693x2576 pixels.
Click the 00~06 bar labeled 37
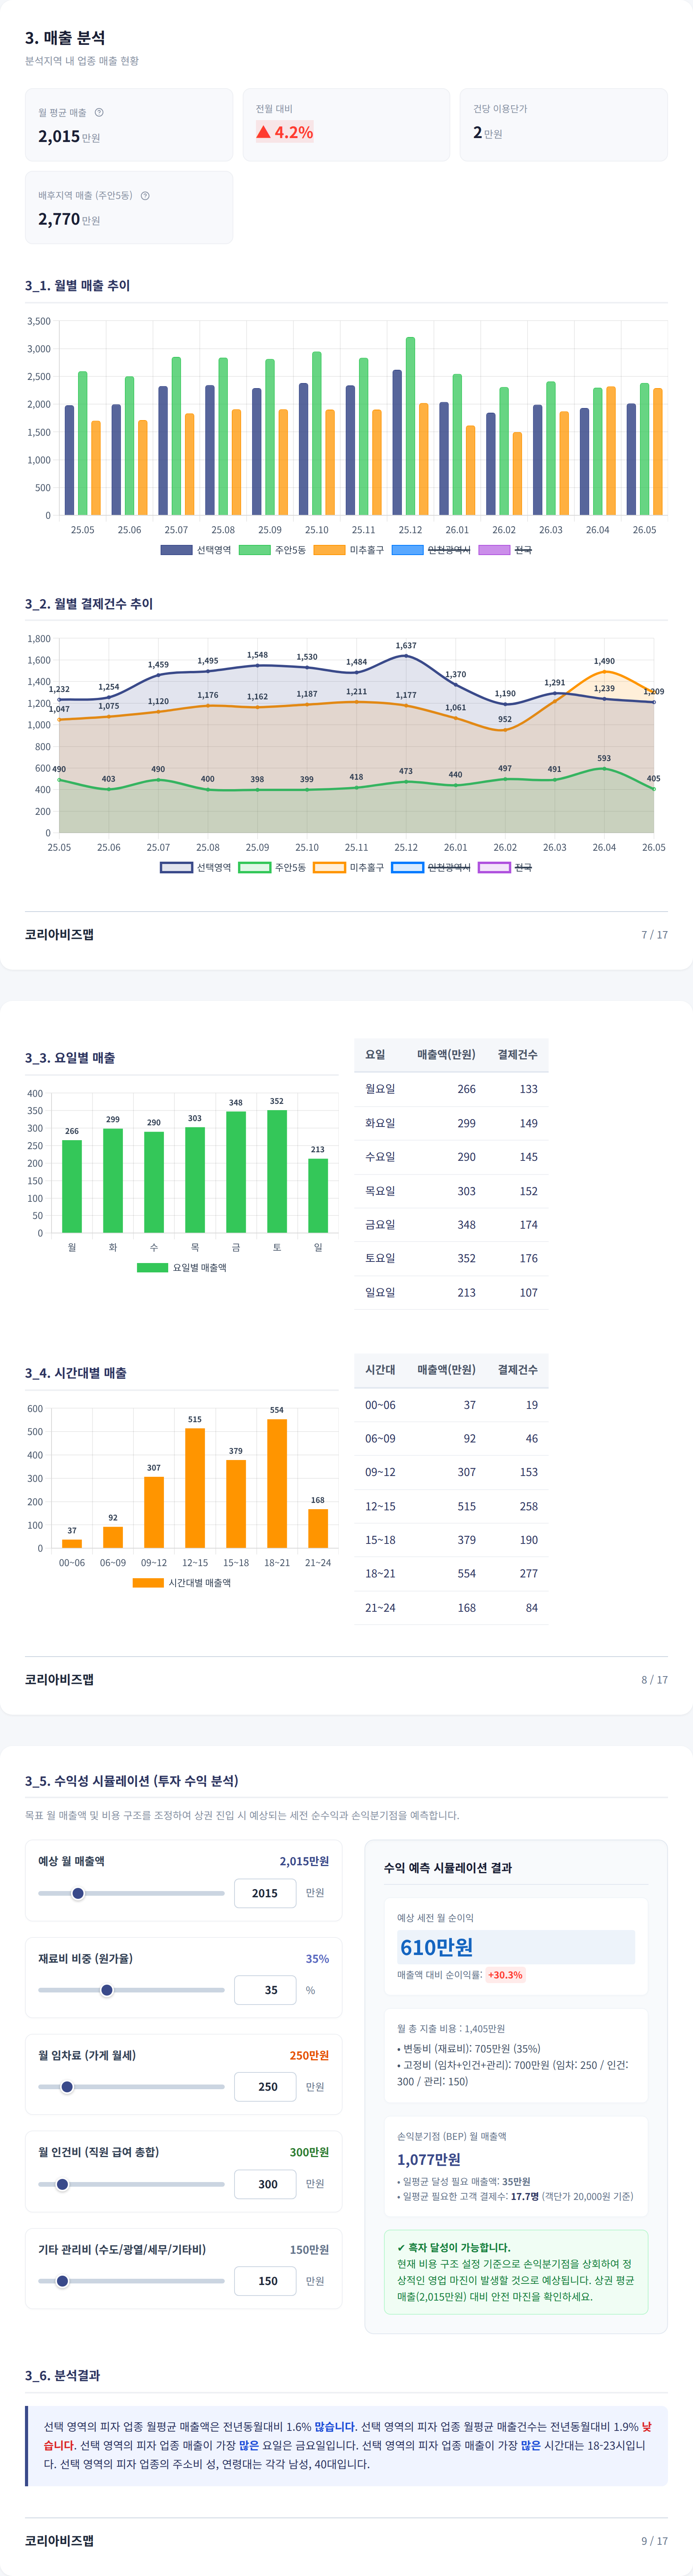click(x=72, y=1544)
